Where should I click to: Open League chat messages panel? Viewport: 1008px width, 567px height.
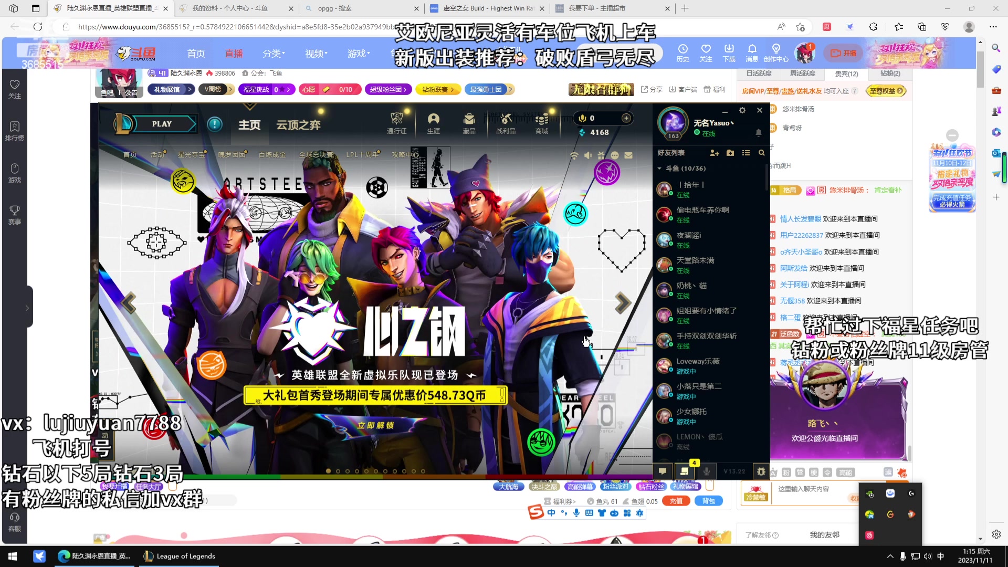[x=663, y=471]
